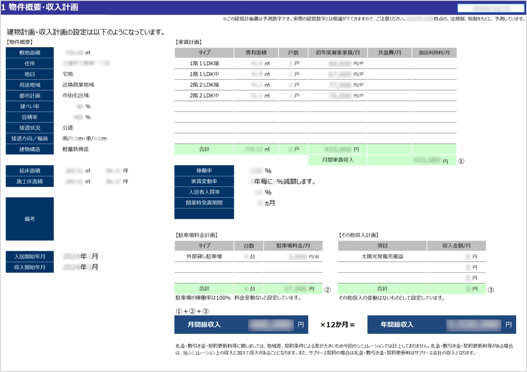Click the dark blue 備考 box
The image size is (527, 372).
click(30, 219)
